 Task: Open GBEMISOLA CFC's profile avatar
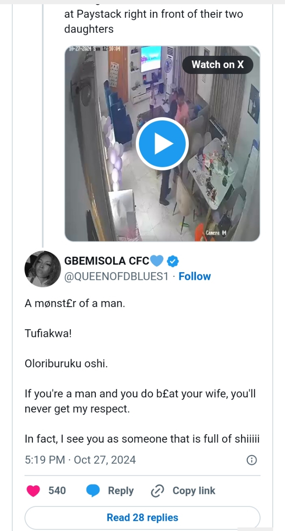pos(43,269)
